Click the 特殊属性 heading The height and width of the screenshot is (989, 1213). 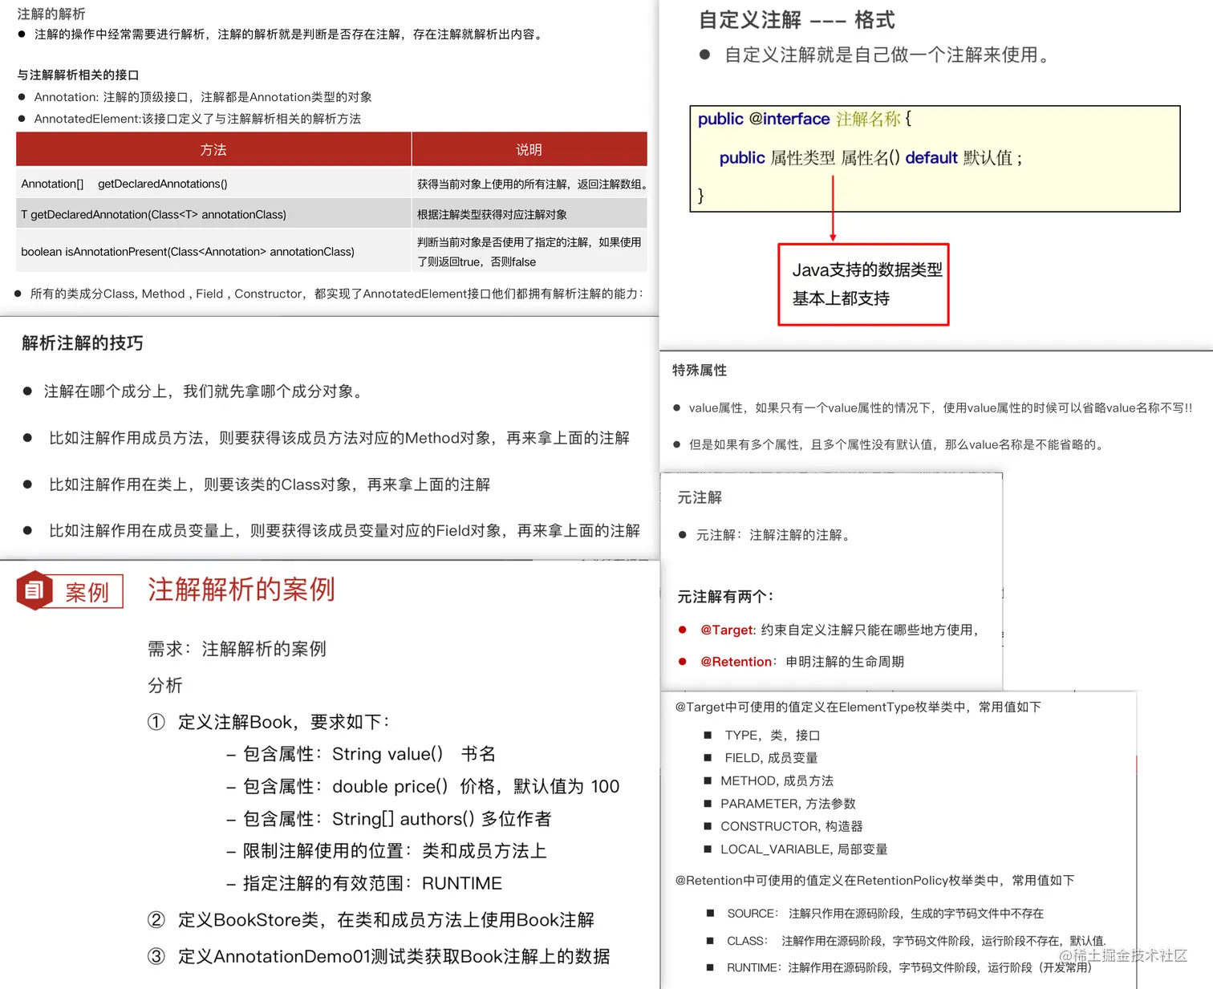(x=700, y=370)
